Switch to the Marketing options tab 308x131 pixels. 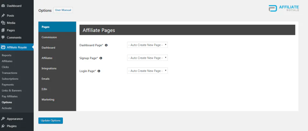[57, 100]
